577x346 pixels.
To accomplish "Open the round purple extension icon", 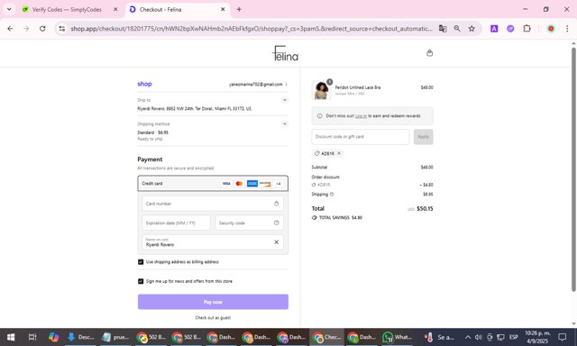I will (510, 28).
